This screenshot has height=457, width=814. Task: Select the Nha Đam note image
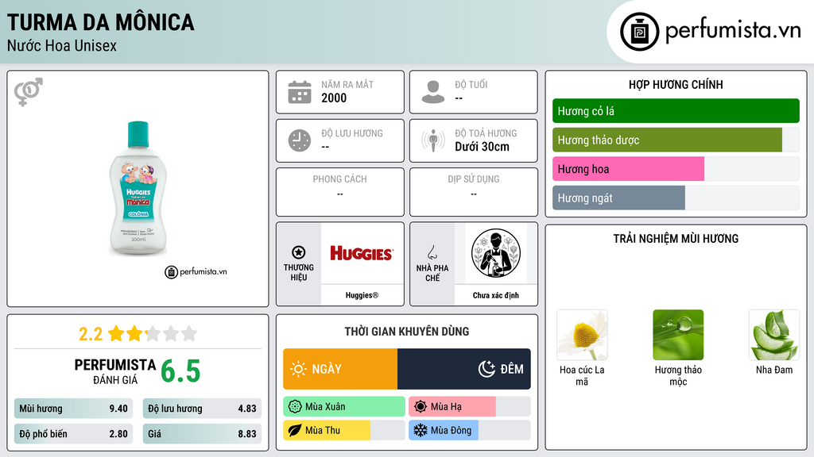click(774, 336)
